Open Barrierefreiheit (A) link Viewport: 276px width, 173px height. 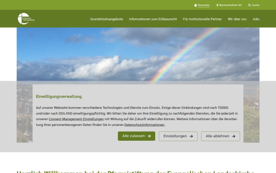click(230, 5)
